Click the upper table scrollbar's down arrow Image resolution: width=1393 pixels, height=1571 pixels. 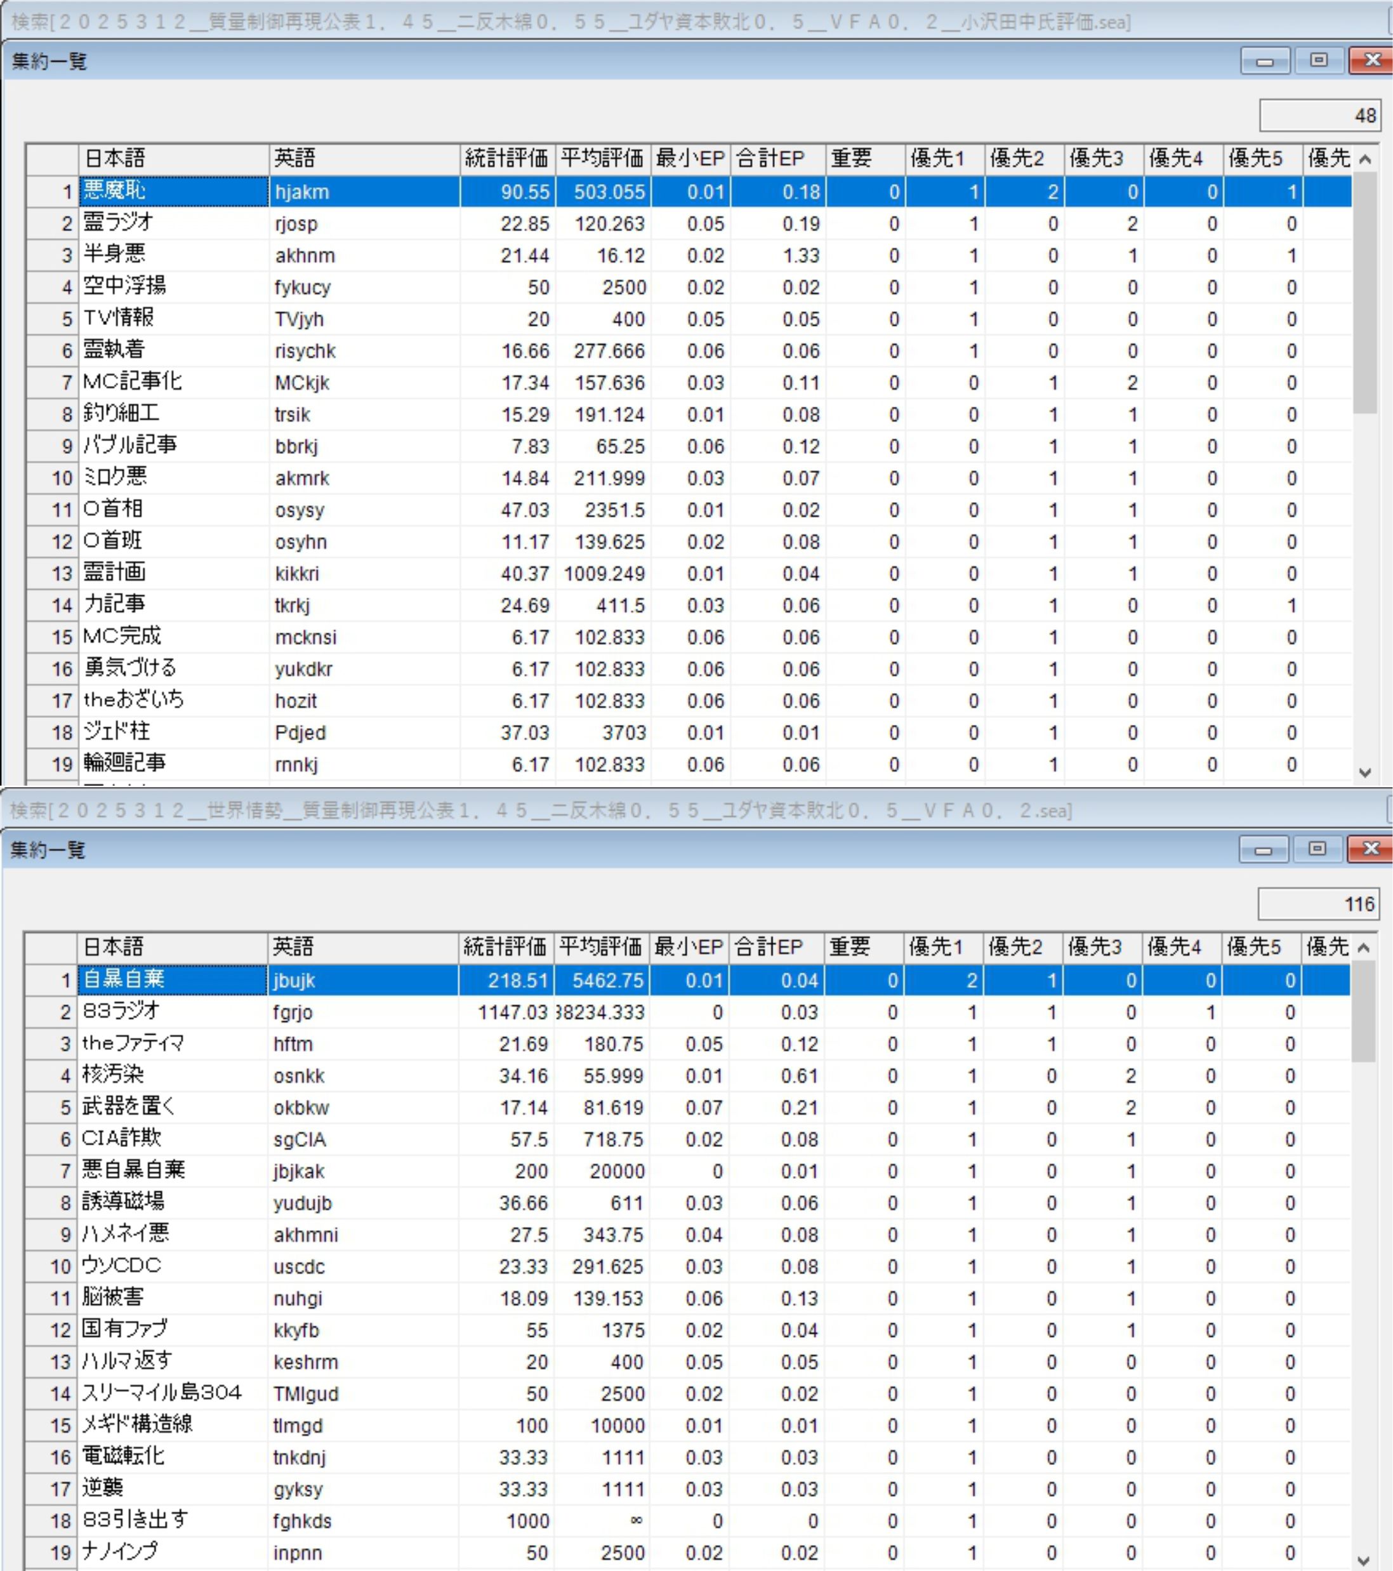[x=1365, y=772]
